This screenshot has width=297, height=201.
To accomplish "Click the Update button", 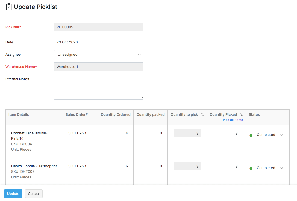I will (13, 194).
